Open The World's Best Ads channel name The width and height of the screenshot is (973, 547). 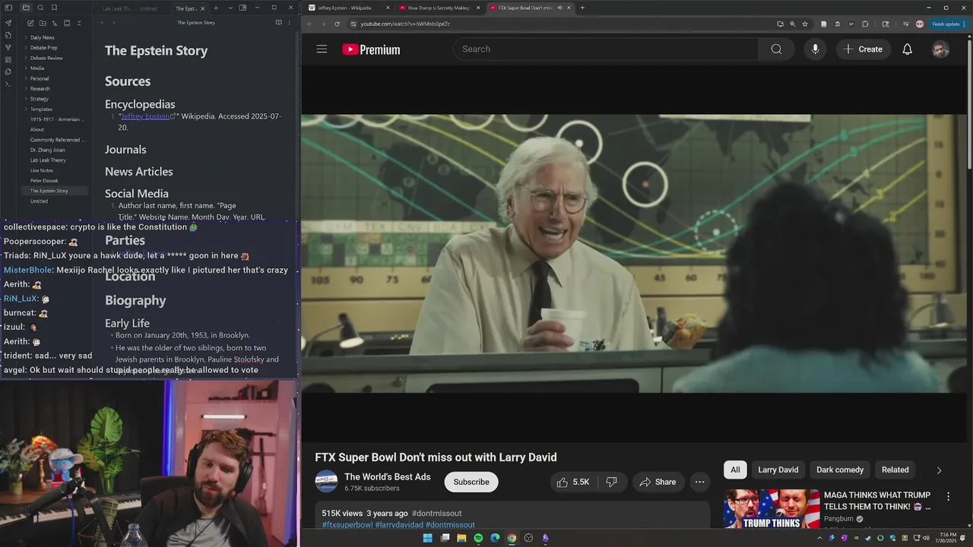388,477
